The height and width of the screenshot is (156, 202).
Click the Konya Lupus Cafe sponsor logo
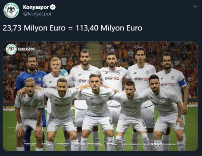point(30,144)
